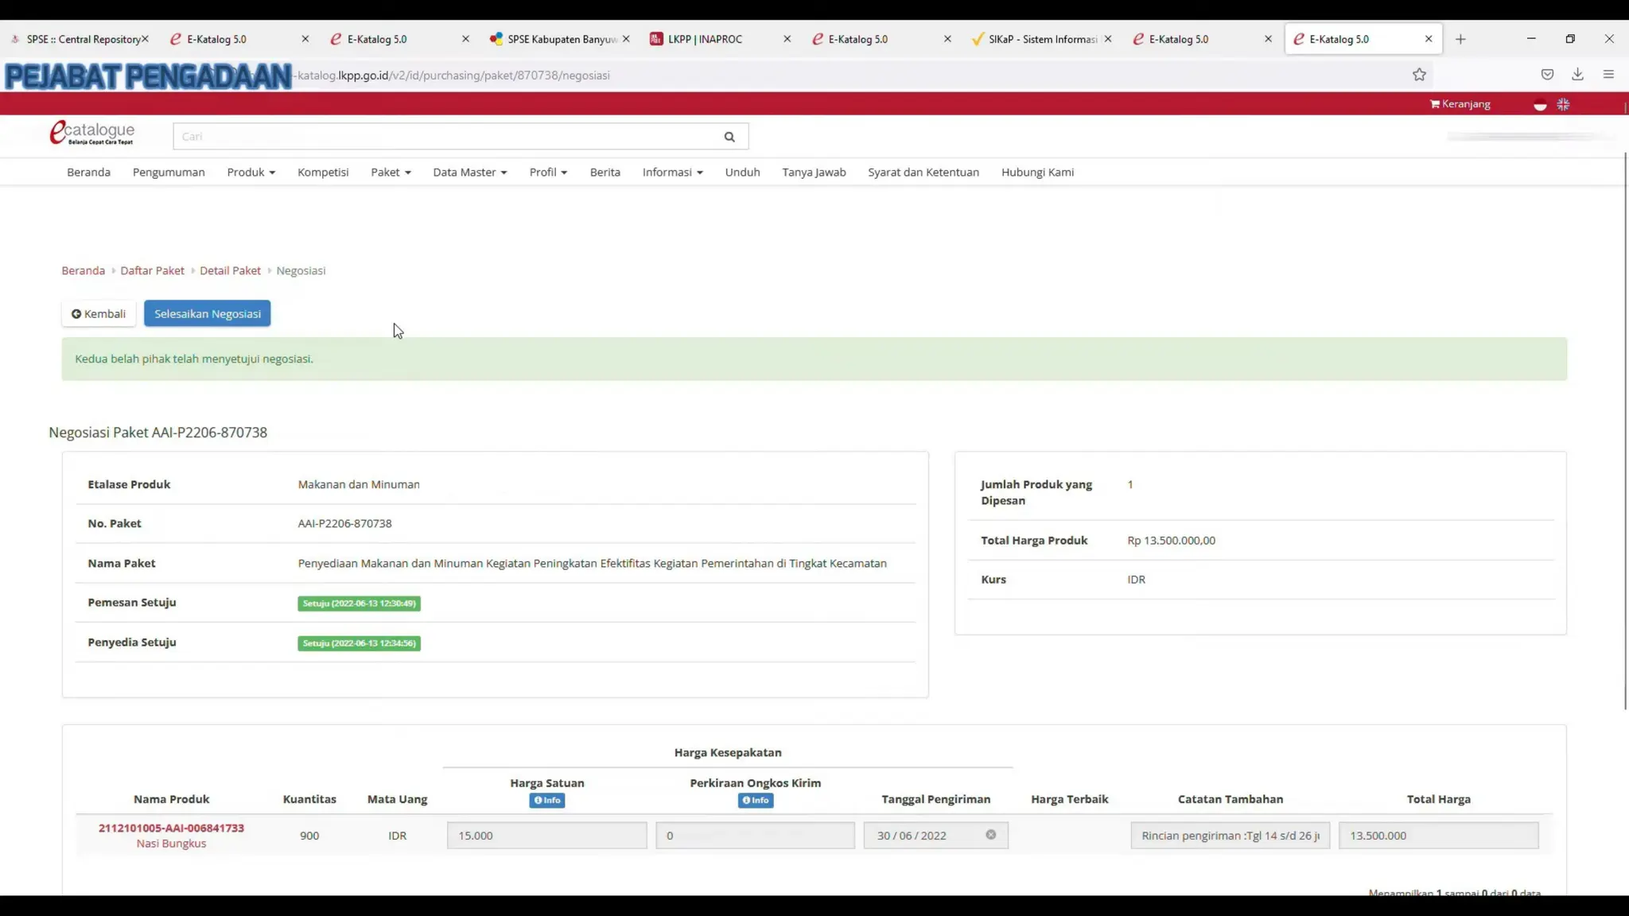Open the Pengumuman menu item

169,173
